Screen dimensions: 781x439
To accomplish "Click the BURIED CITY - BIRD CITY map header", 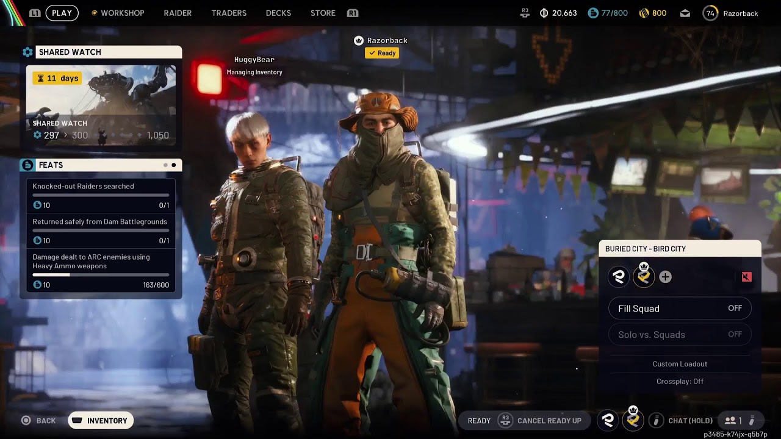I will [x=680, y=249].
